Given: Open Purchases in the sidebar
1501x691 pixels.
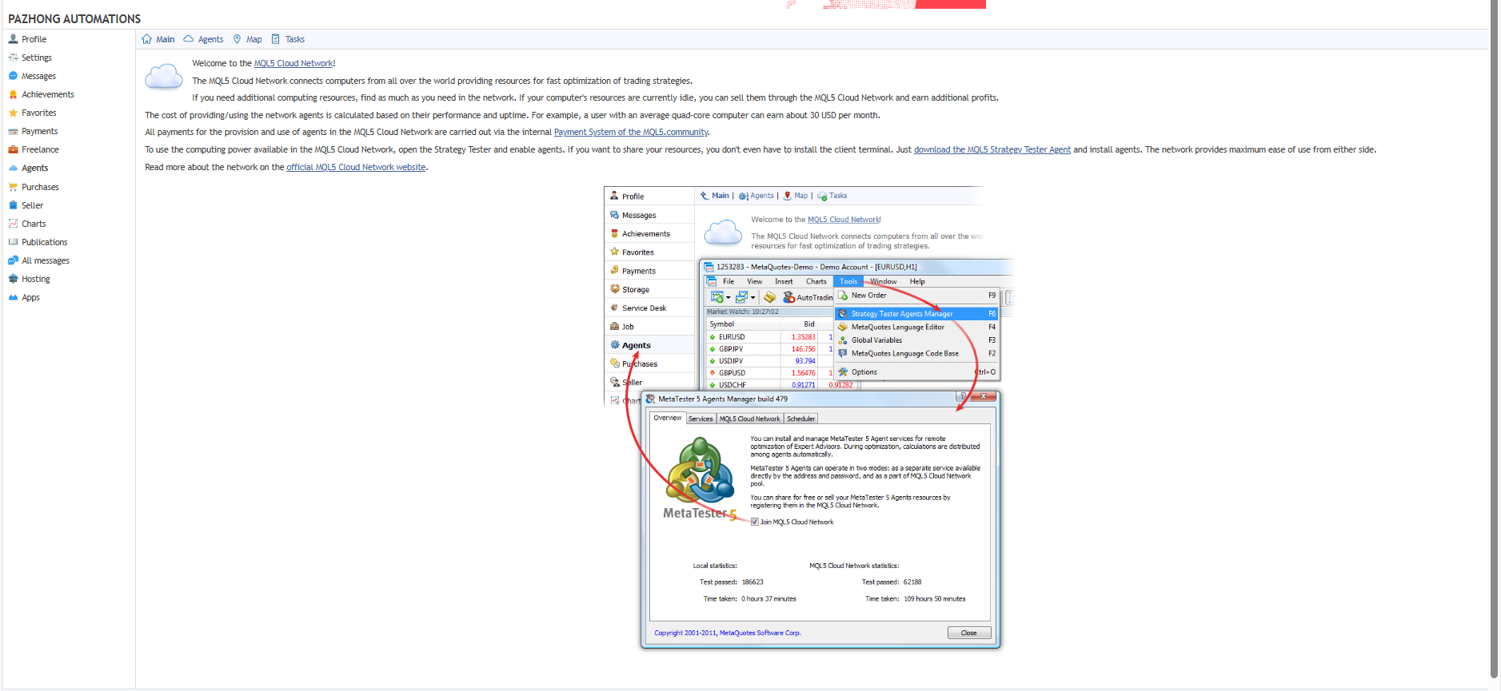Looking at the screenshot, I should 40,187.
